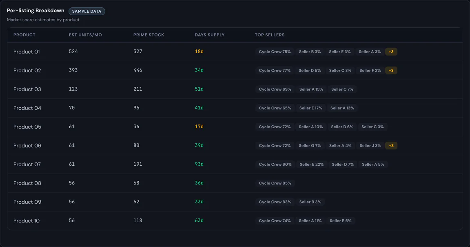Click Seller E 17% chip

coord(311,108)
